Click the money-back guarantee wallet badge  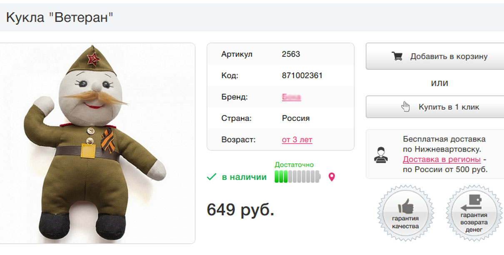click(474, 213)
